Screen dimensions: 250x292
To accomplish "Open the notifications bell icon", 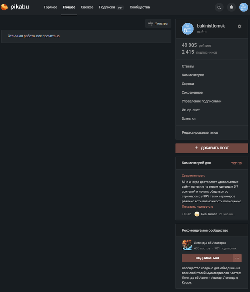I will coord(231,7).
